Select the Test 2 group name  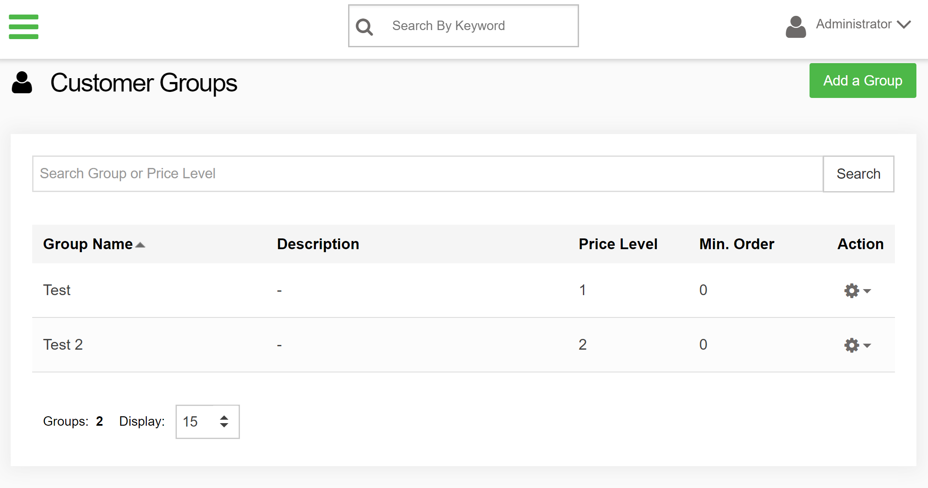63,344
